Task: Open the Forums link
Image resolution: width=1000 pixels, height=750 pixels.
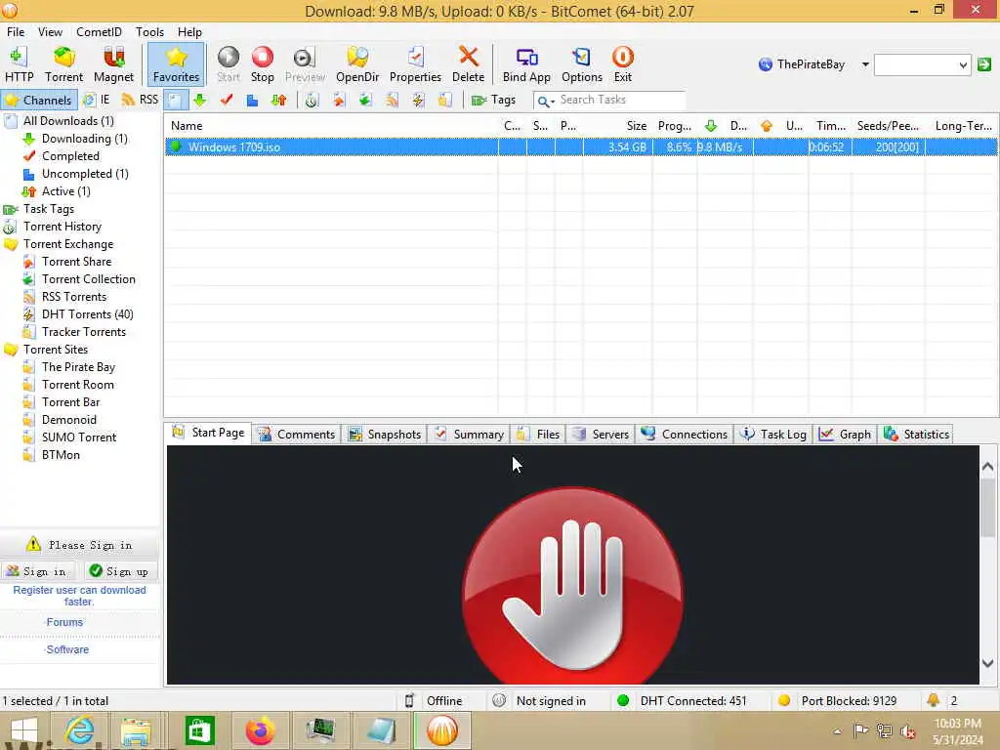Action: 64,622
